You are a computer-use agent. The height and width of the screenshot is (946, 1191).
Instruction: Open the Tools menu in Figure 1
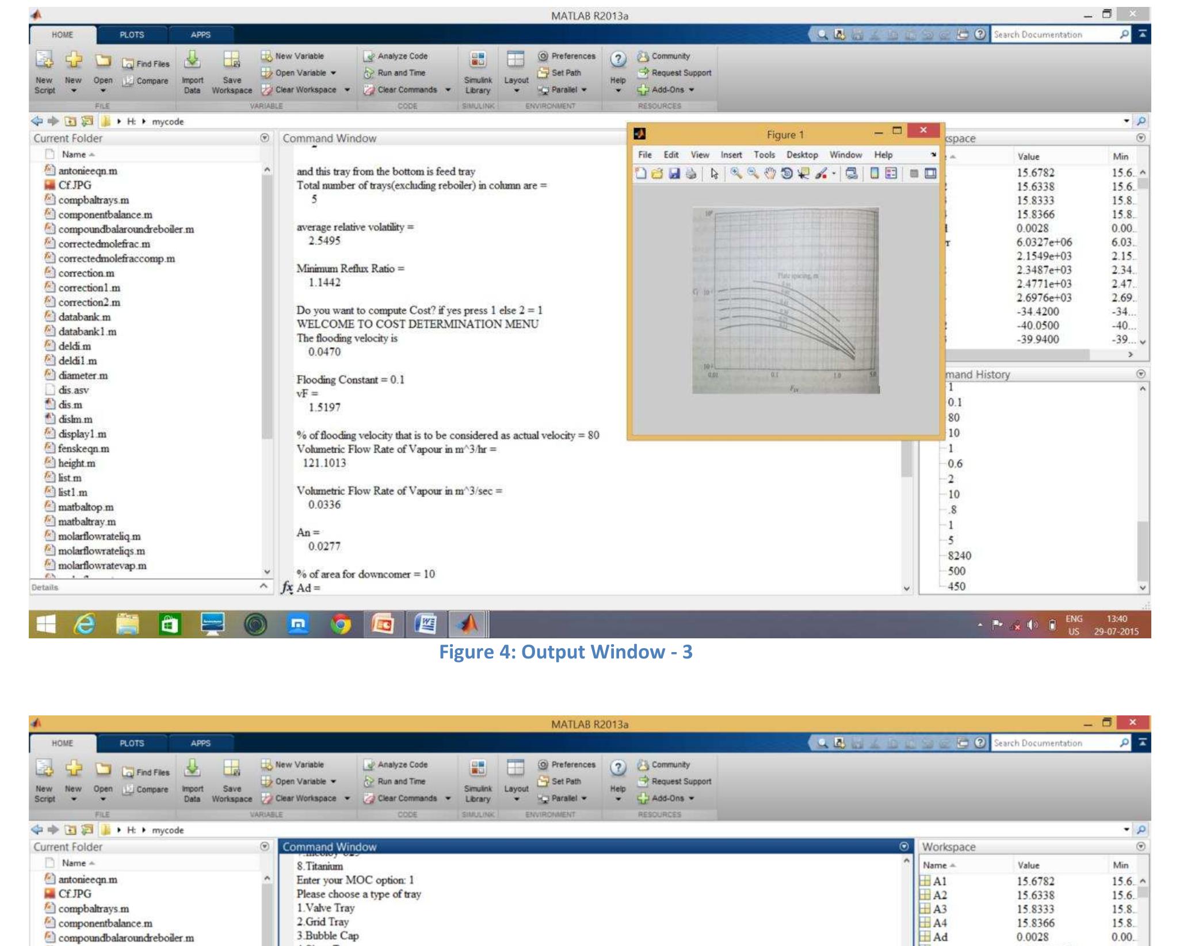coord(765,154)
